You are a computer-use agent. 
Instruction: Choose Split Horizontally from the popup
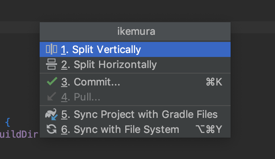pos(135,64)
